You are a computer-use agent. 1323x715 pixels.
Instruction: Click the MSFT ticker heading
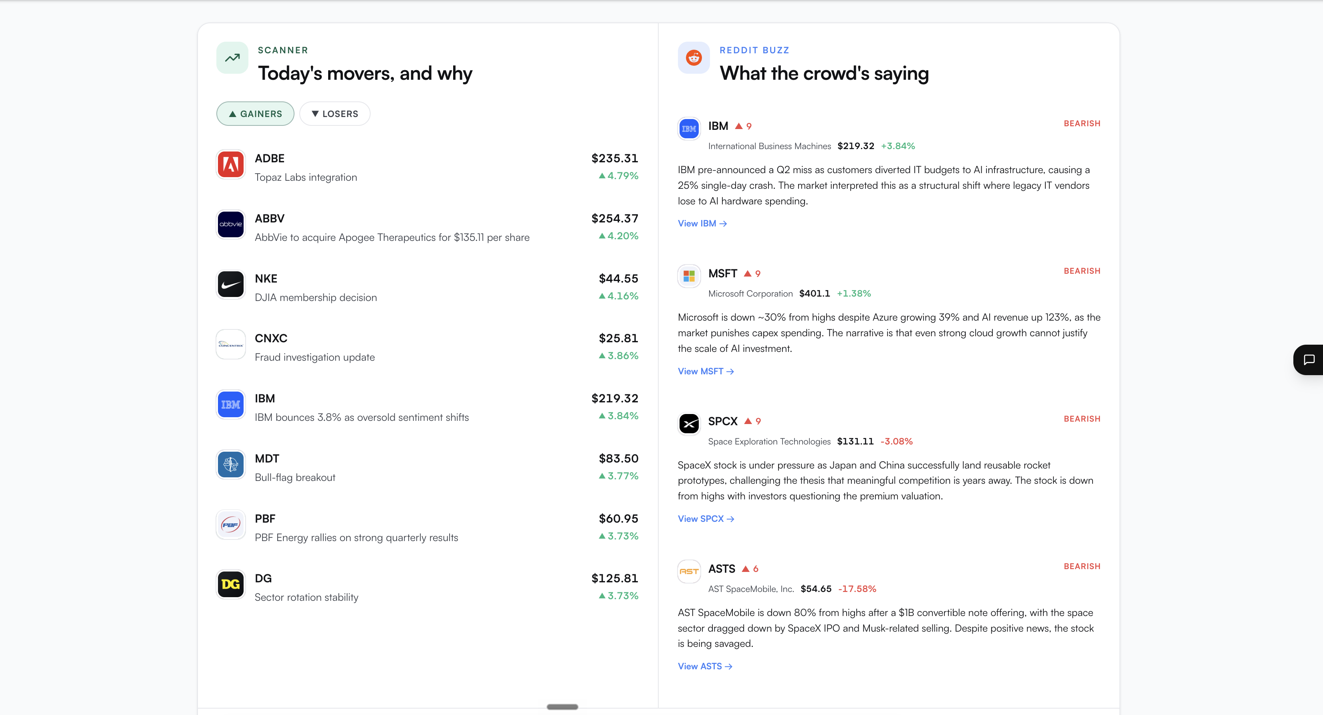point(723,274)
